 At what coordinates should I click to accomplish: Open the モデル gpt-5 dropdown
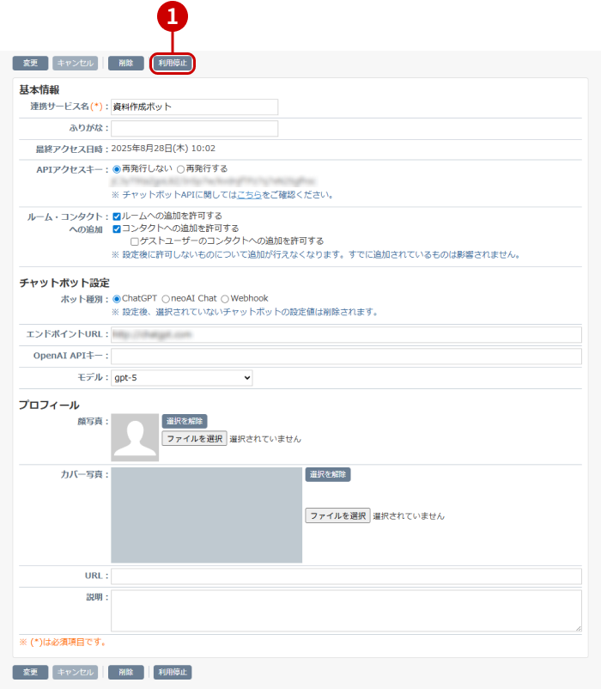point(182,377)
